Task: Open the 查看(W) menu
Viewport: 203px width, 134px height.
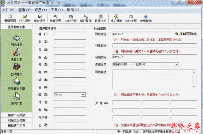Action: click(x=24, y=10)
